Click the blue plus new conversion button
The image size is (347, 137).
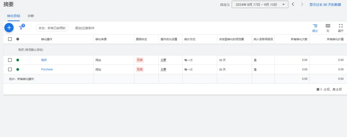pyautogui.click(x=9, y=28)
